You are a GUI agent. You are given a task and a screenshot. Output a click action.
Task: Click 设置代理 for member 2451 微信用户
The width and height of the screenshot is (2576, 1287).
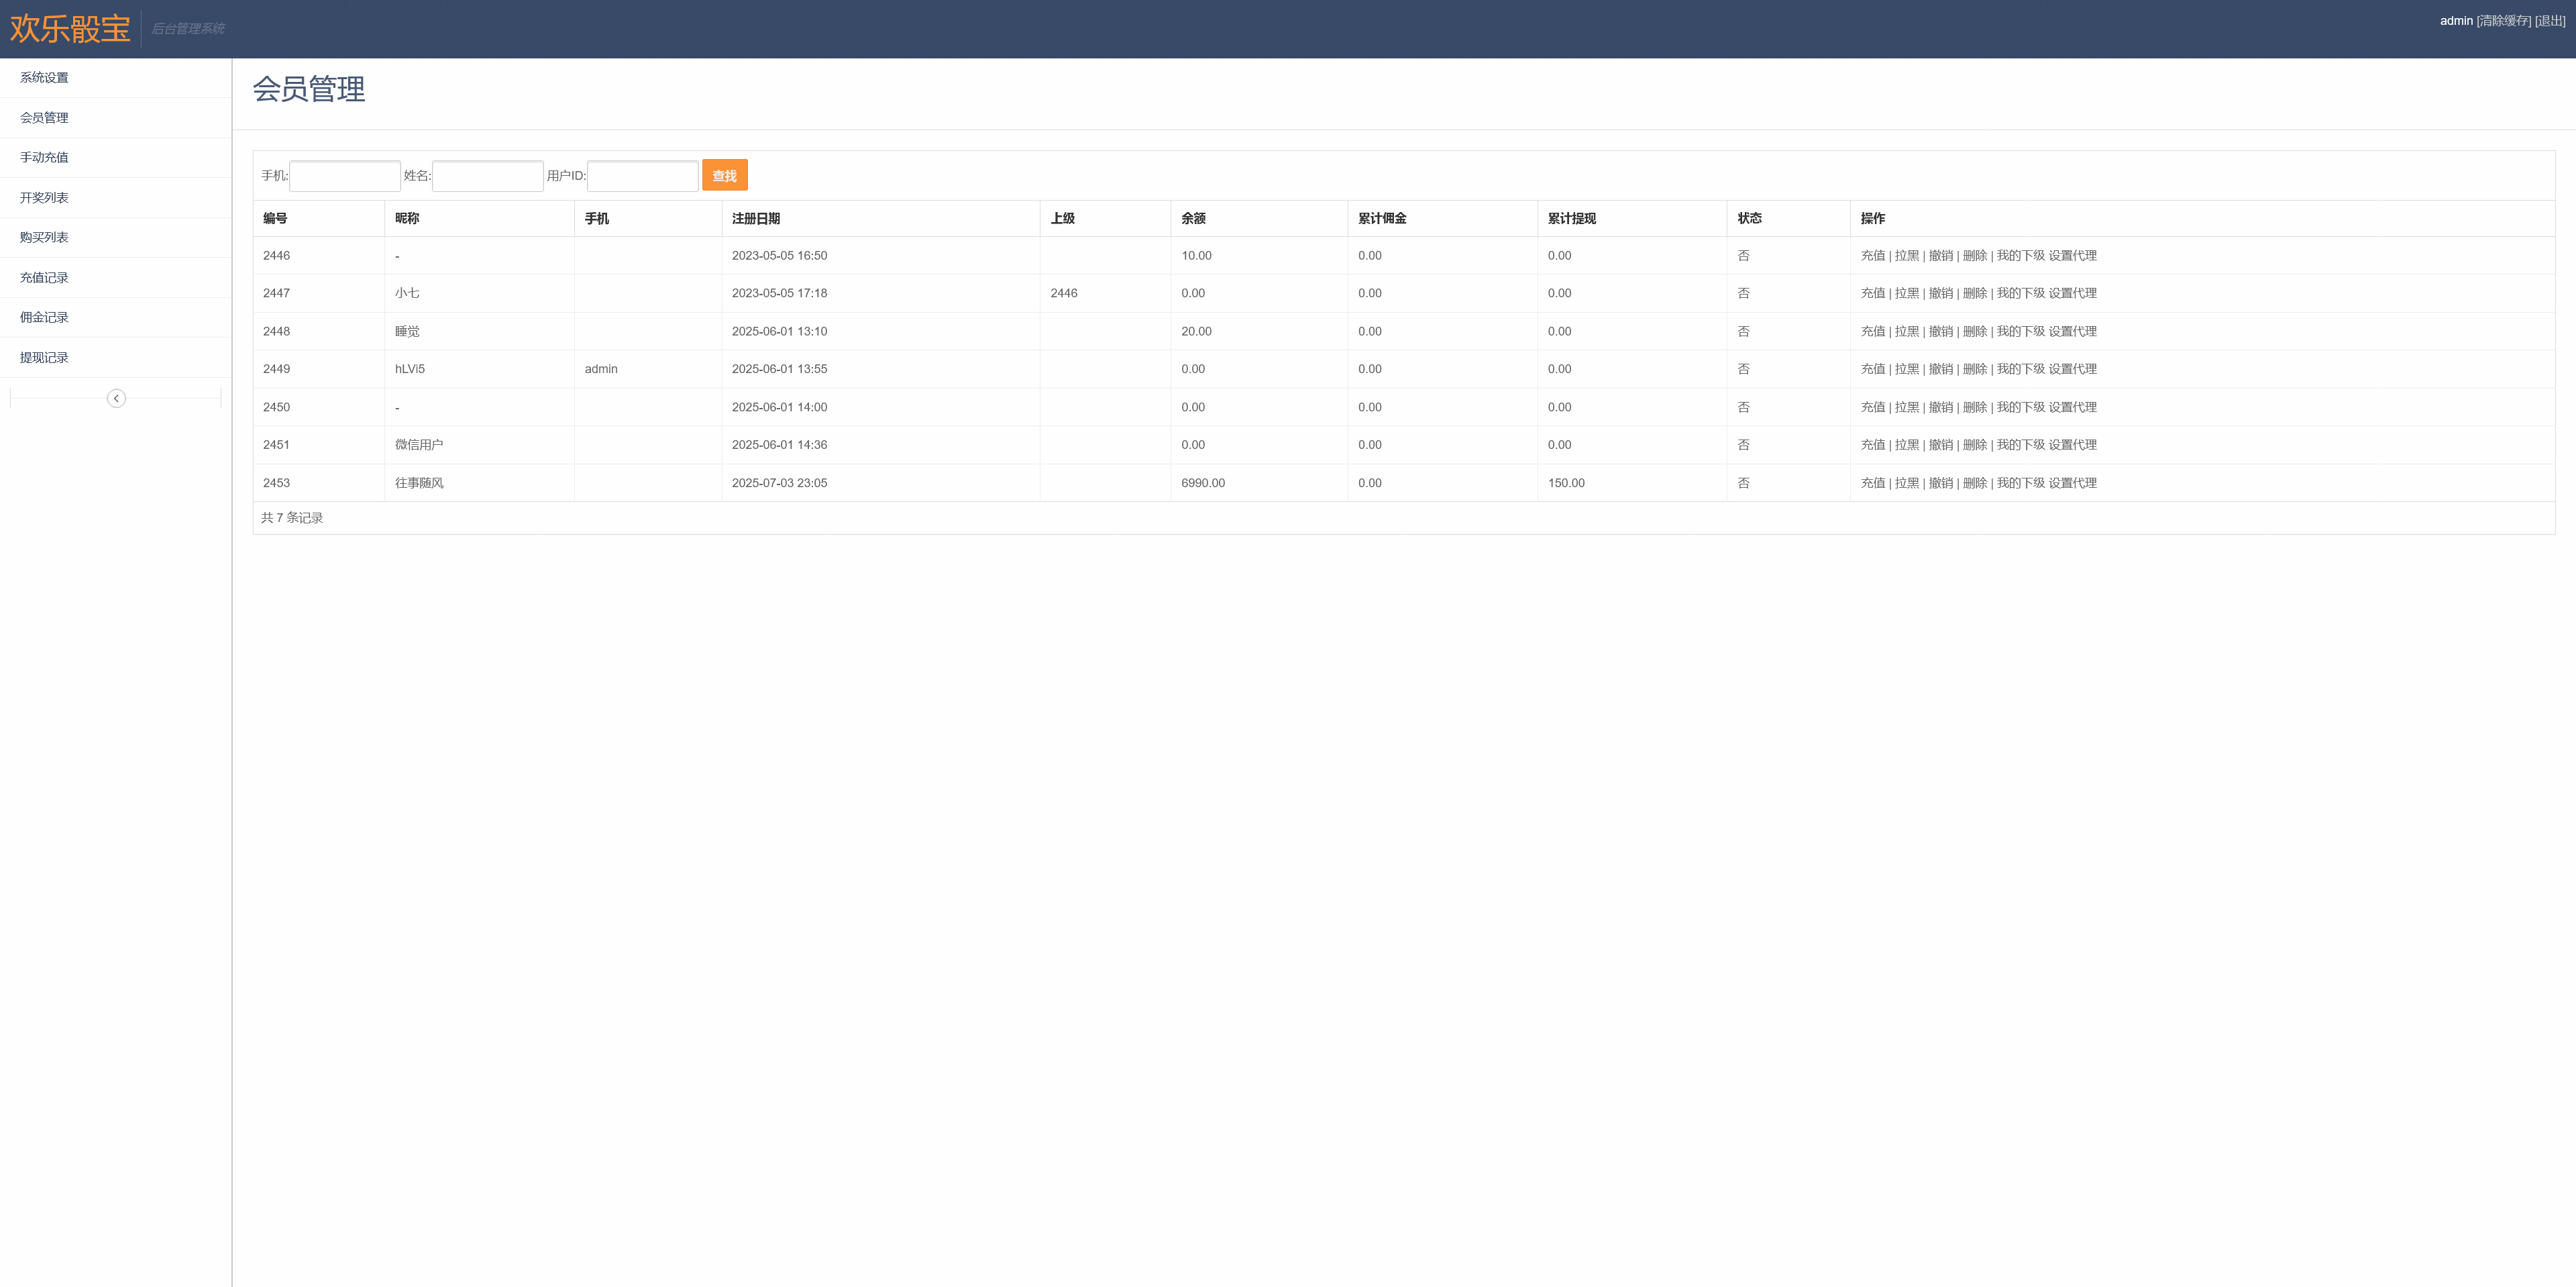2072,445
